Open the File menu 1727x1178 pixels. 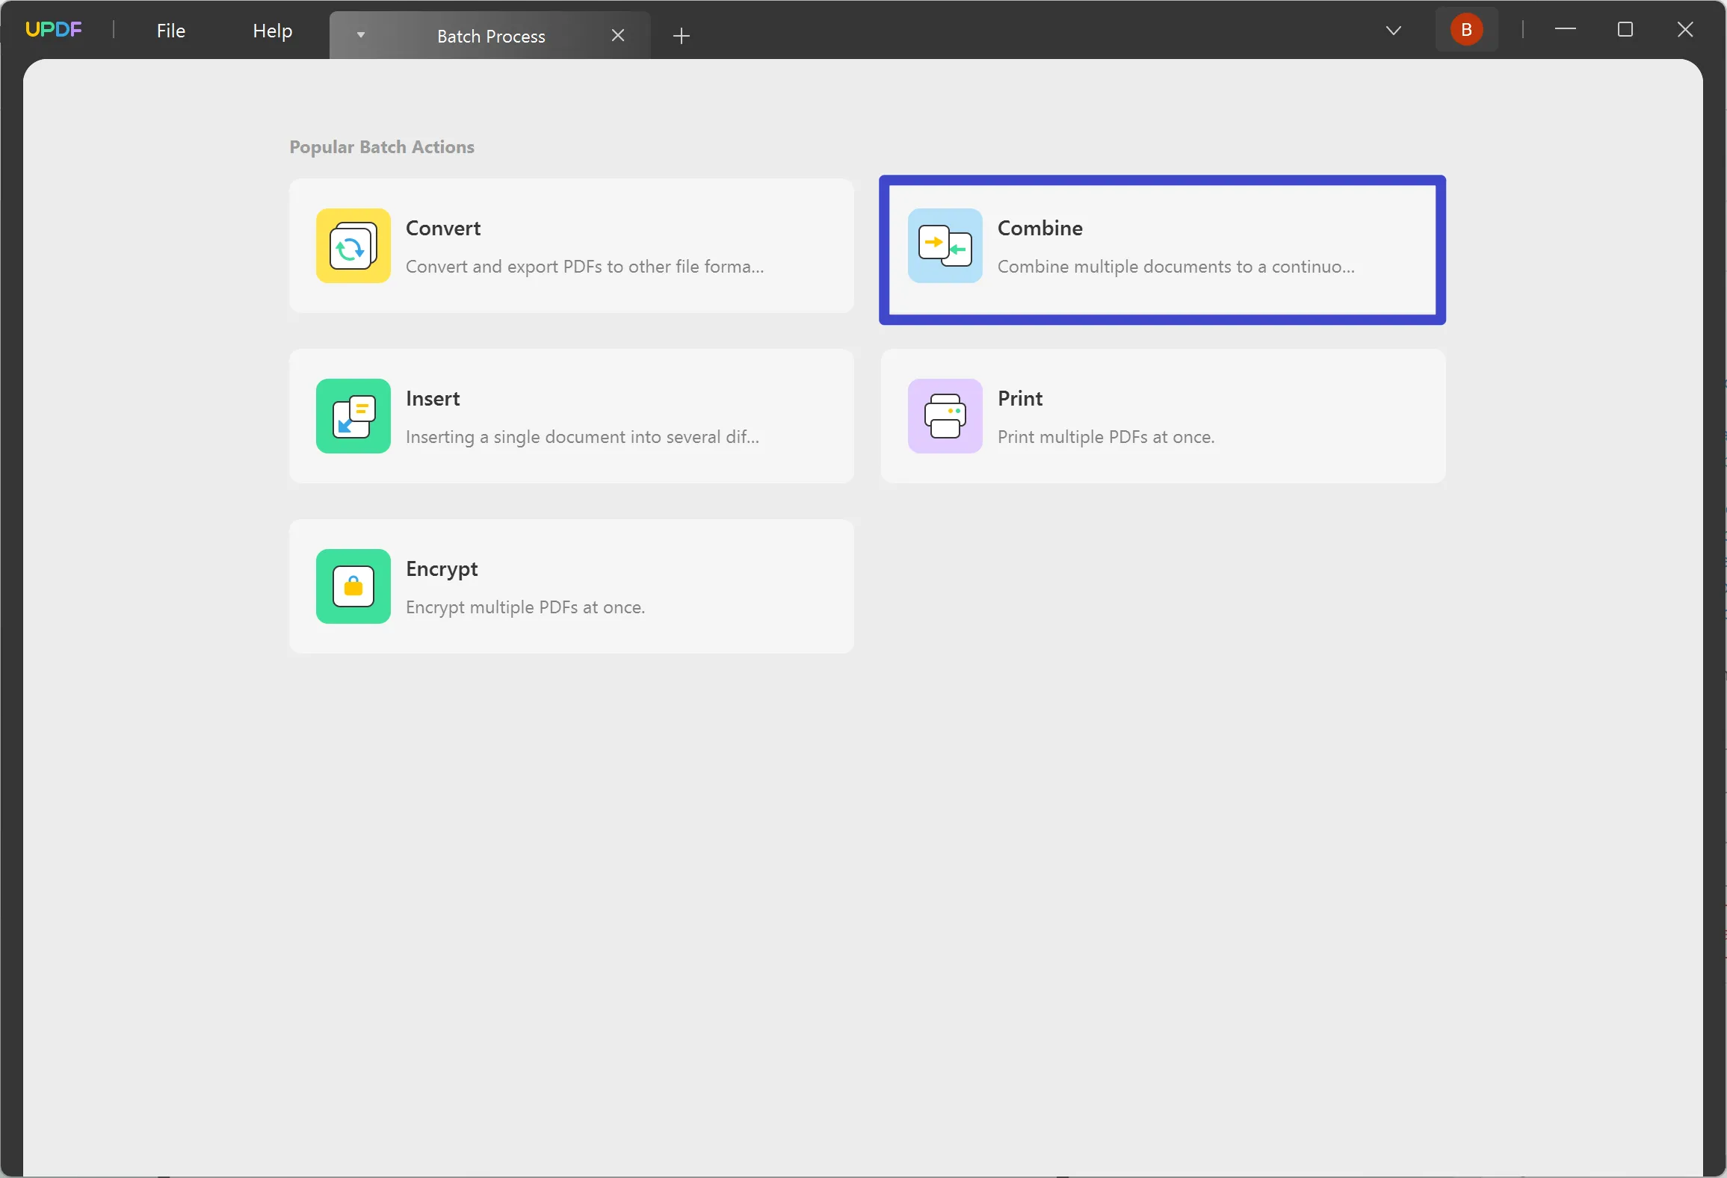tap(170, 30)
